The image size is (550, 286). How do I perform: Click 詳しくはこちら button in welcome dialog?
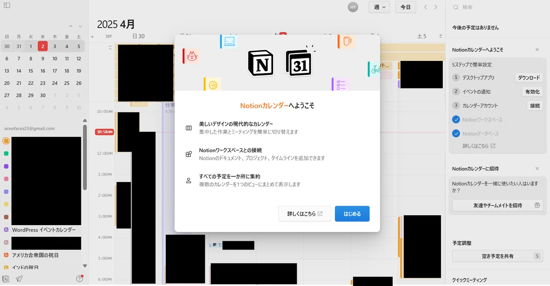tap(305, 214)
